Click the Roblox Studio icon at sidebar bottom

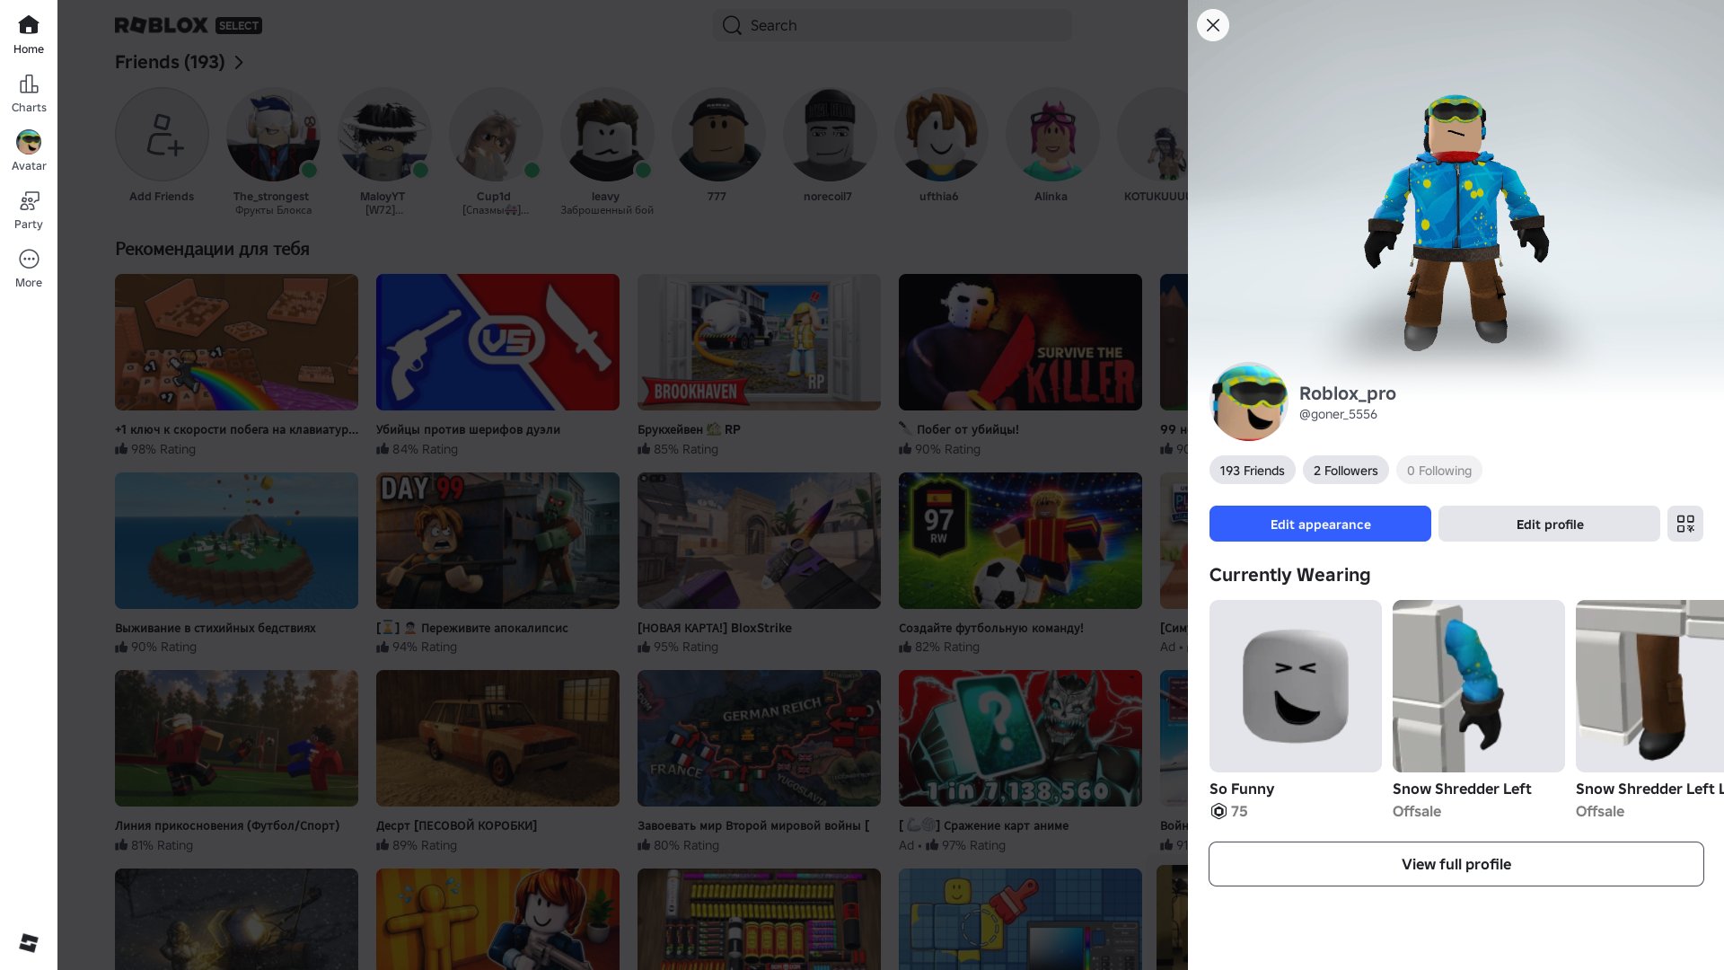(x=29, y=942)
